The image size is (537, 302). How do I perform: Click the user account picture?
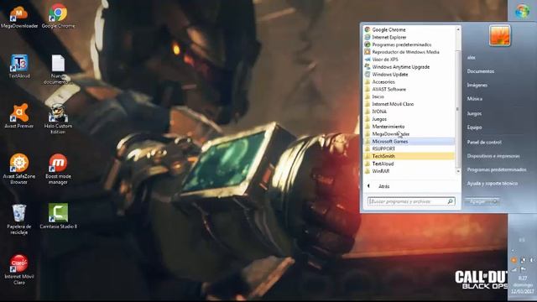(500, 35)
